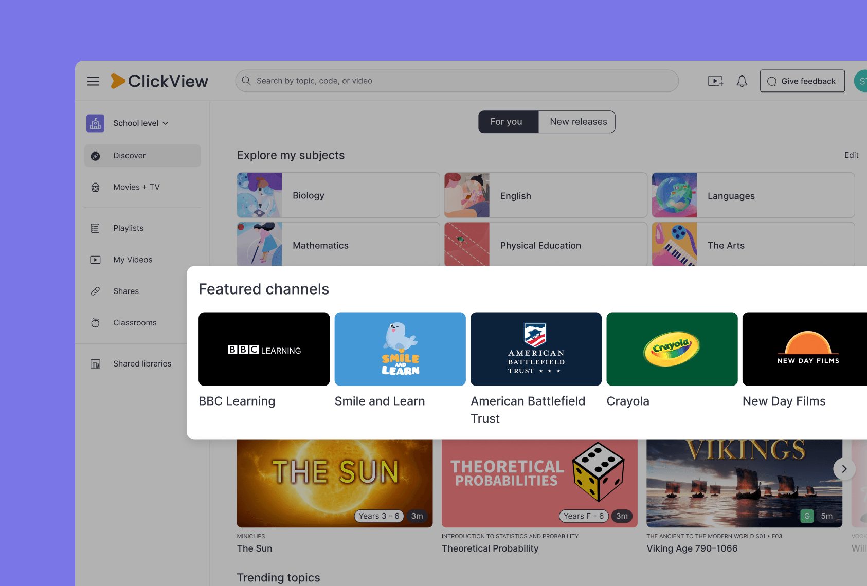Open the New Day Films channel

coord(805,349)
